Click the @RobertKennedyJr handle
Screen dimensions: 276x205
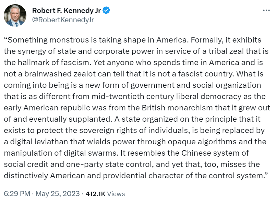coord(63,20)
